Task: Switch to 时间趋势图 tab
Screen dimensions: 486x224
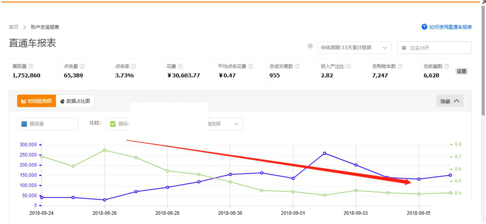Action: click(x=37, y=101)
